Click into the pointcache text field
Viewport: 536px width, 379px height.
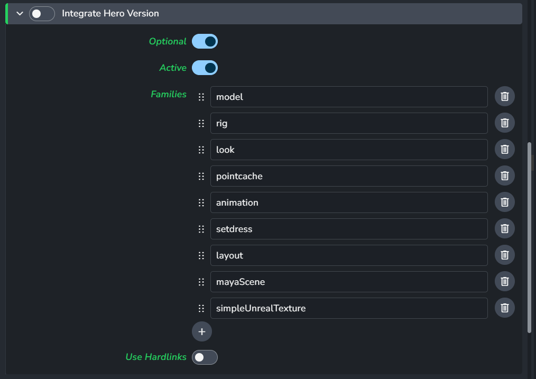(348, 176)
